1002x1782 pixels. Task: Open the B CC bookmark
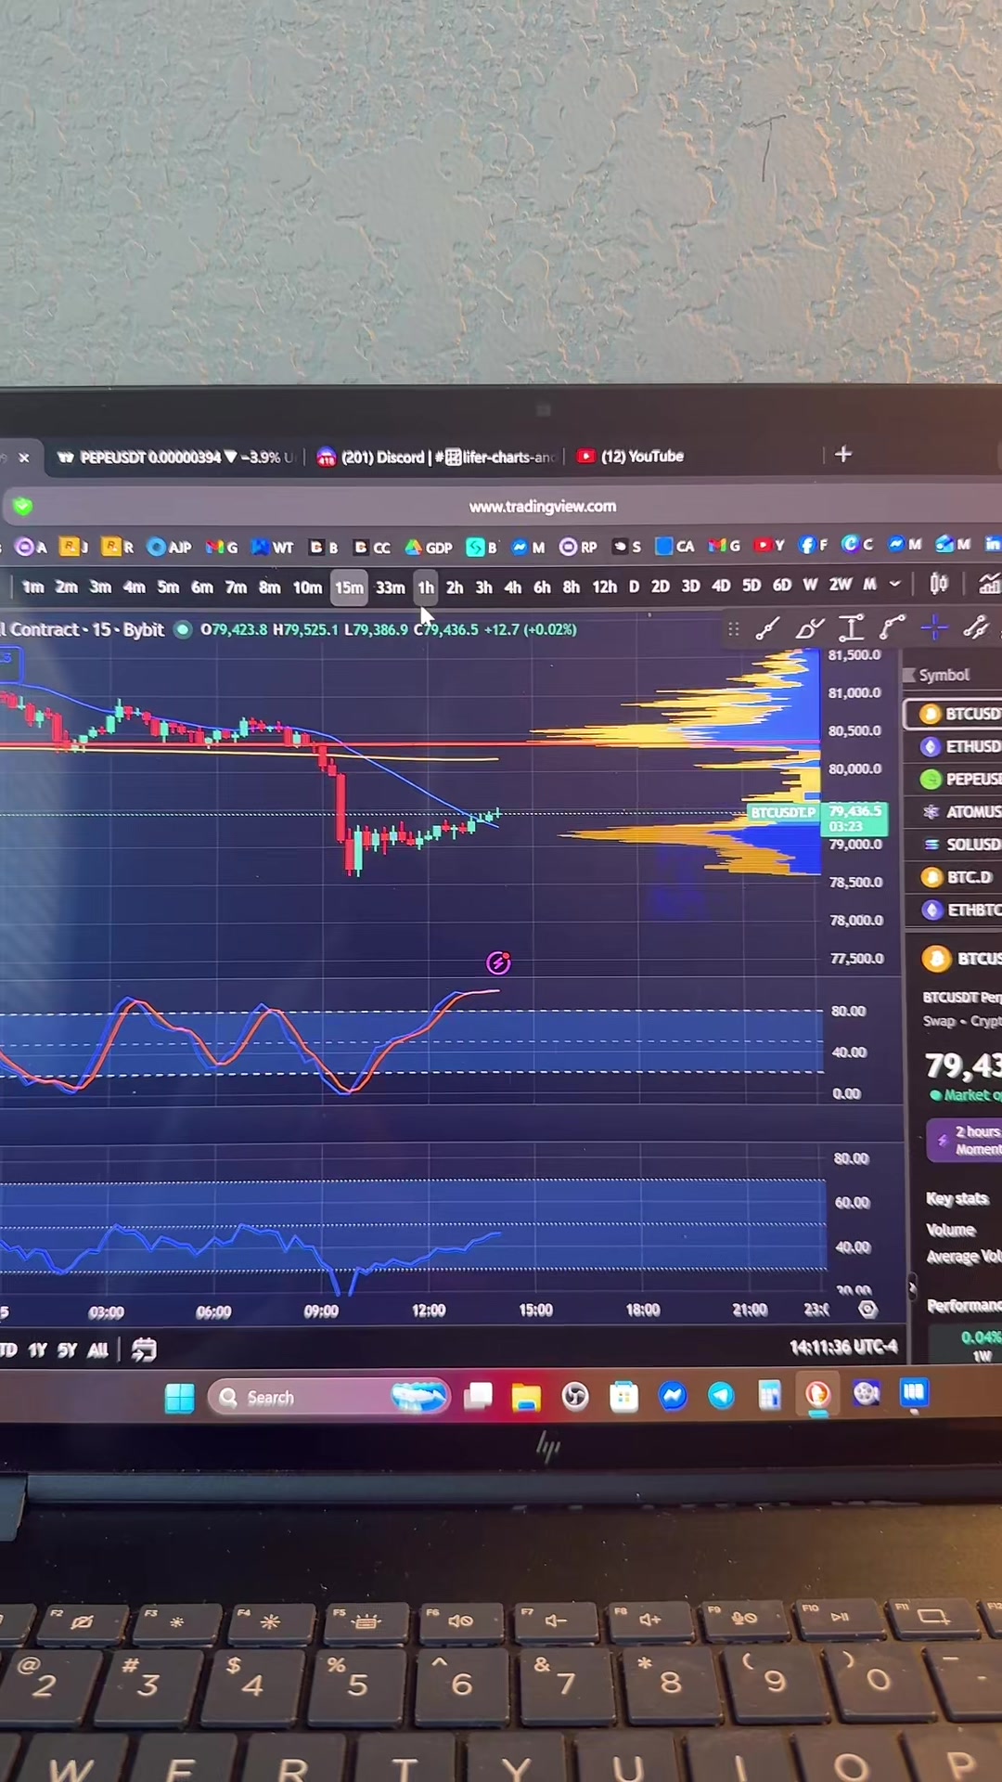(x=372, y=547)
